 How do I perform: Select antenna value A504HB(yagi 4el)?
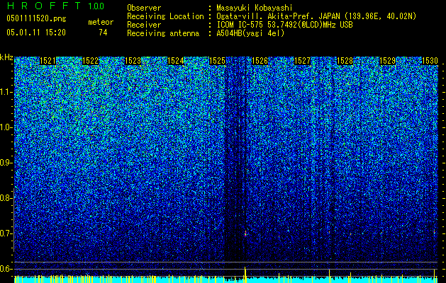point(250,33)
